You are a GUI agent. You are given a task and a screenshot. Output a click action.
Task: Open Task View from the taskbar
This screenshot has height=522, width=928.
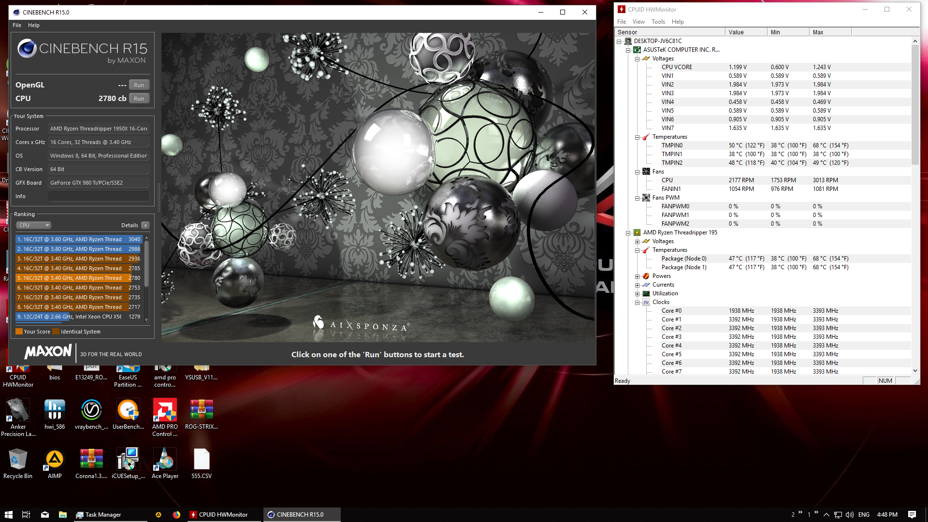(x=26, y=515)
